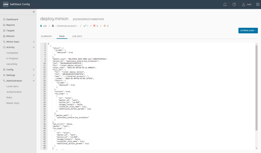Screen dimensions: 261x153
Task: Click job ID 20230109103743897476 in heading
Action: pos(88,19)
